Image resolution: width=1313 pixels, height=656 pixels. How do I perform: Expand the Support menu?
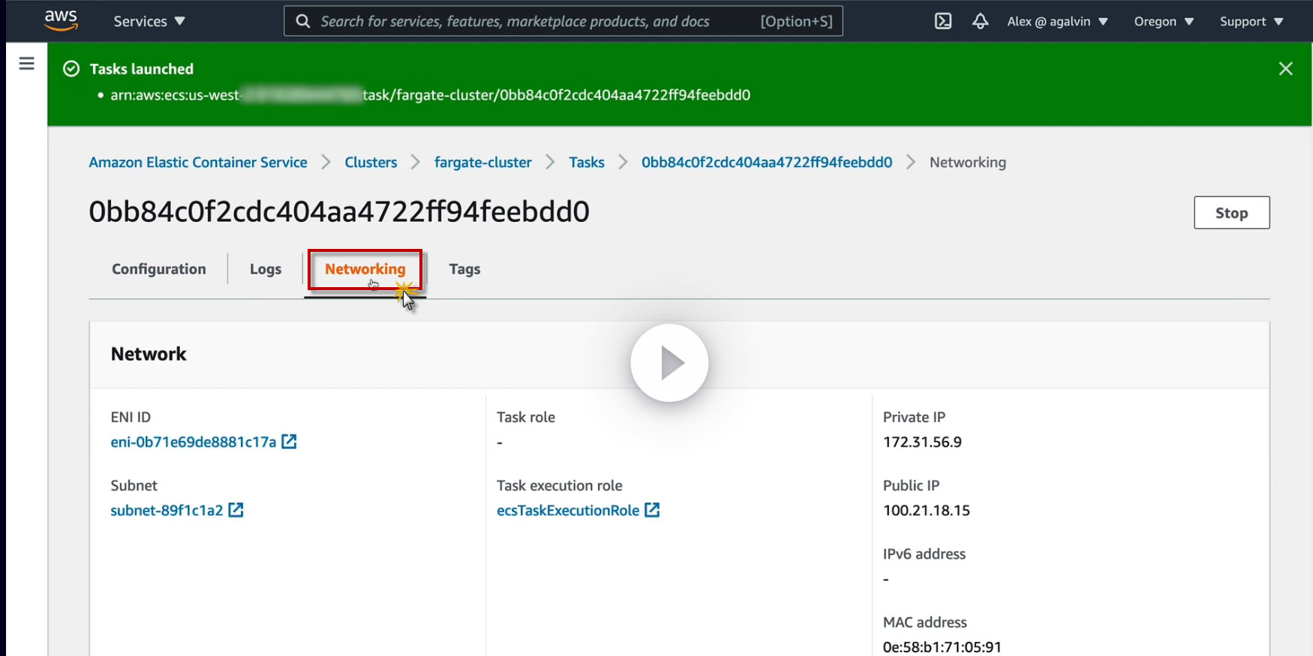[1251, 21]
